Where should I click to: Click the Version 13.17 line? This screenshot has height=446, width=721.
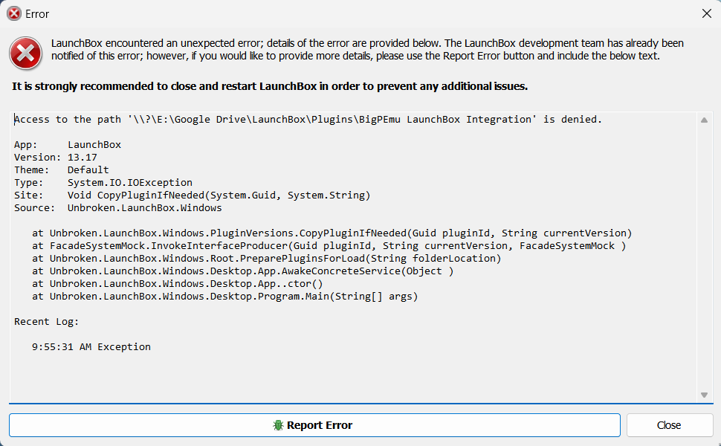[56, 158]
